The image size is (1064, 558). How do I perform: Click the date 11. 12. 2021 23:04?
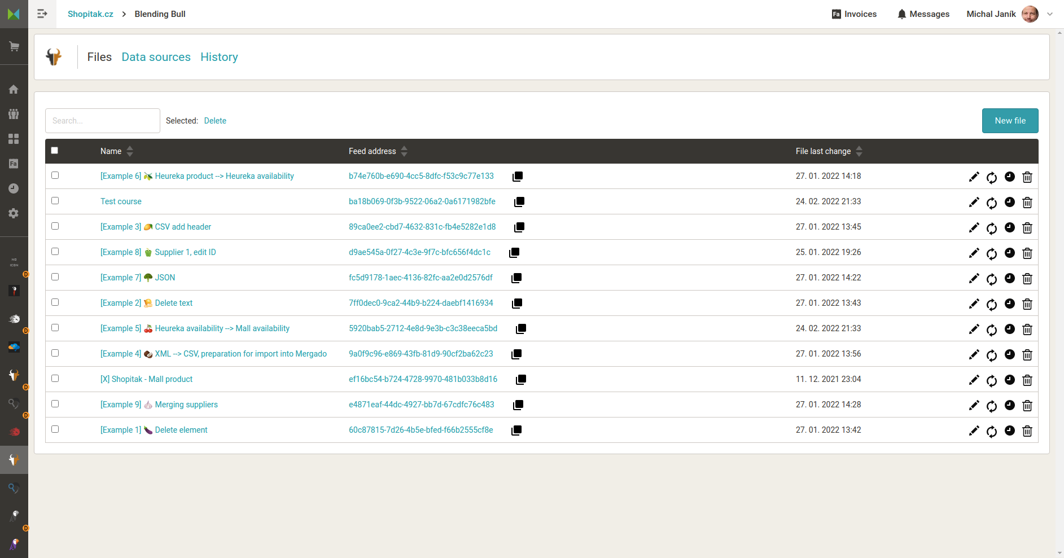pyautogui.click(x=828, y=379)
